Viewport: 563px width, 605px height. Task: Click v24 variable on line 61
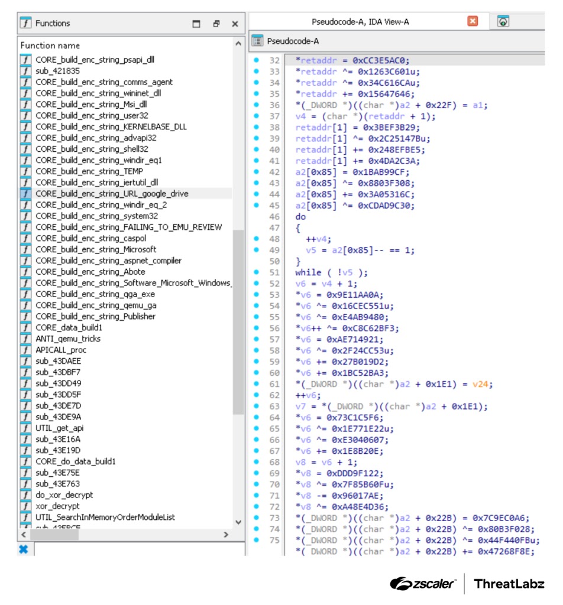coord(480,384)
